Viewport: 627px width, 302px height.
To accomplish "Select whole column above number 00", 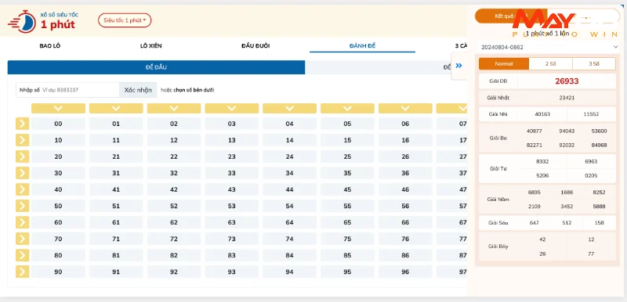I will (58, 108).
